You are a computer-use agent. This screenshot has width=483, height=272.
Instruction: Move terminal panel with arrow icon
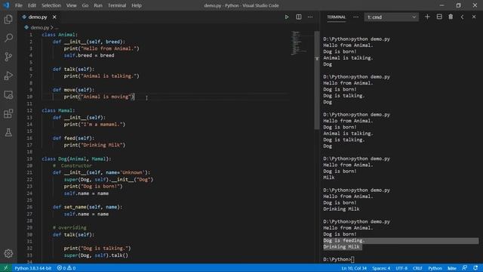pos(462,17)
